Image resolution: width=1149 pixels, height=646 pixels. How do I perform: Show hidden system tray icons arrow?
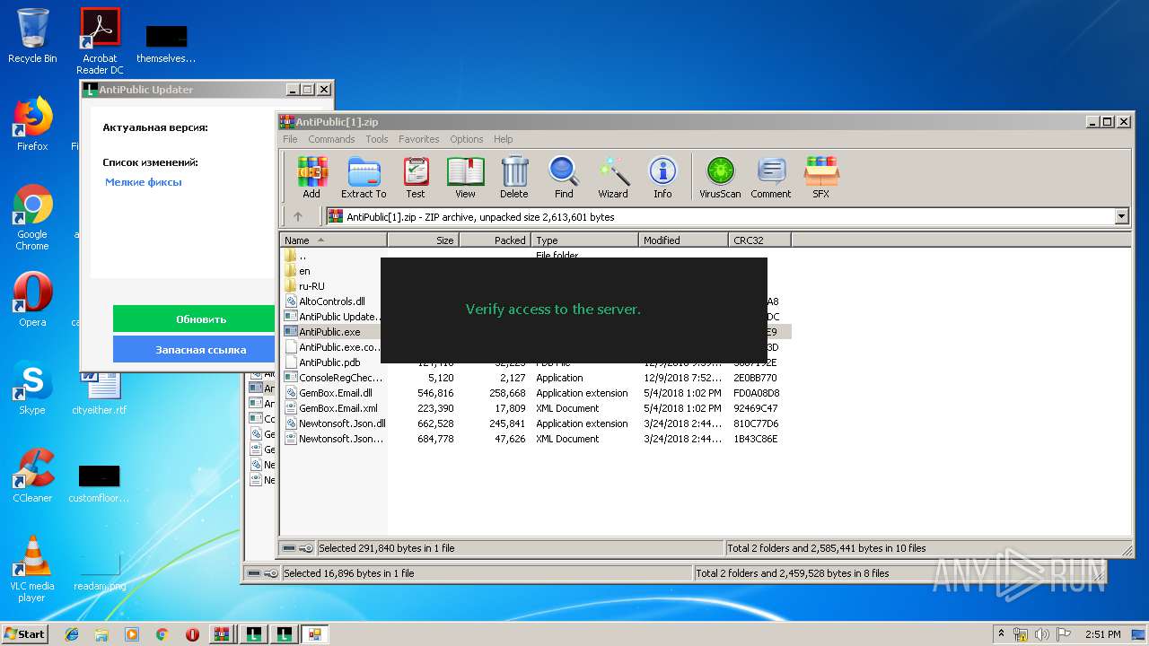coord(1002,634)
